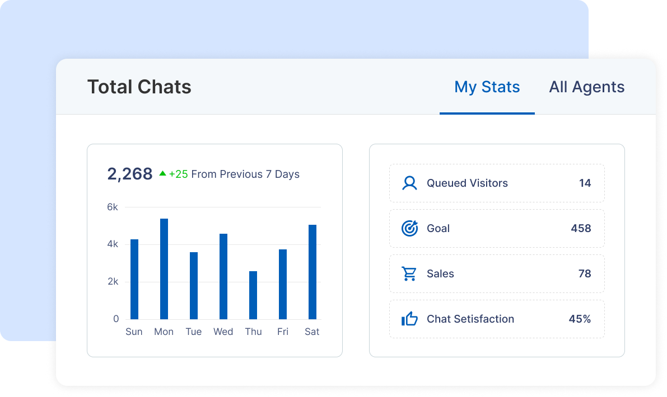667x397 pixels.
Task: Select the Tuesday chart bar
Action: coord(194,286)
